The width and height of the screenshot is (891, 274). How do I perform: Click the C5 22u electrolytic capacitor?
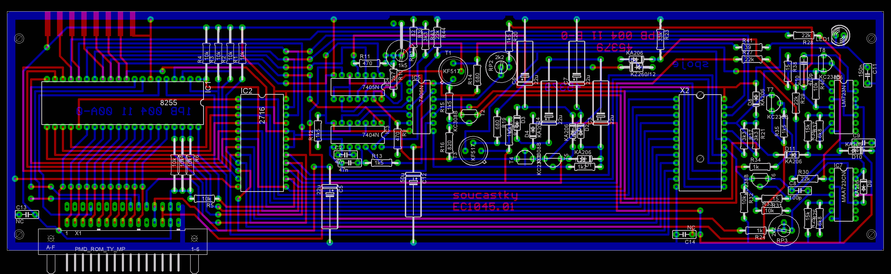(329, 207)
